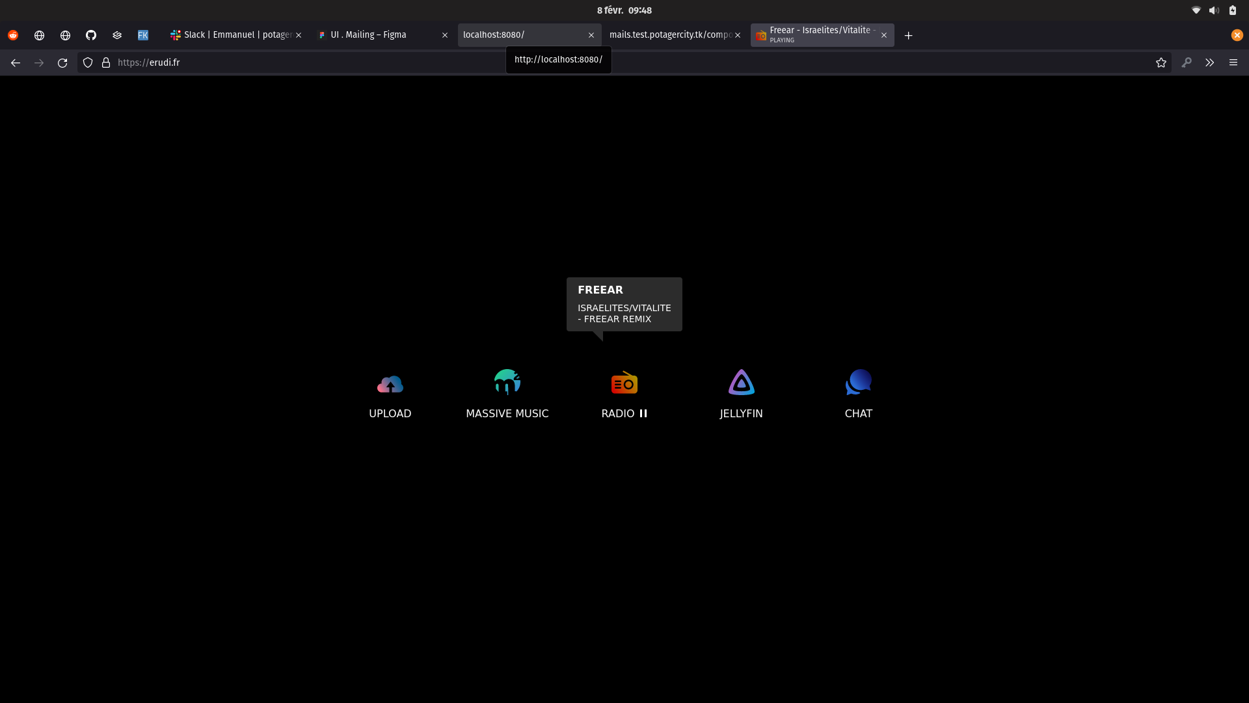
Task: Open the Massive Music icon
Action: 507,382
